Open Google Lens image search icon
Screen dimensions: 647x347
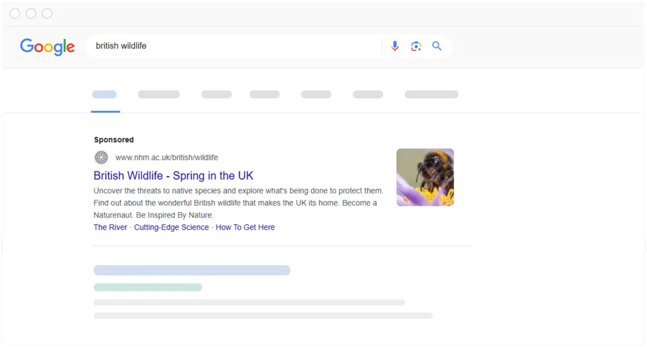coord(416,46)
